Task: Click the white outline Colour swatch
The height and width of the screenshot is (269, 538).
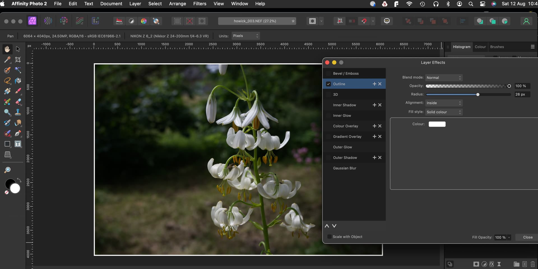Action: (x=437, y=124)
